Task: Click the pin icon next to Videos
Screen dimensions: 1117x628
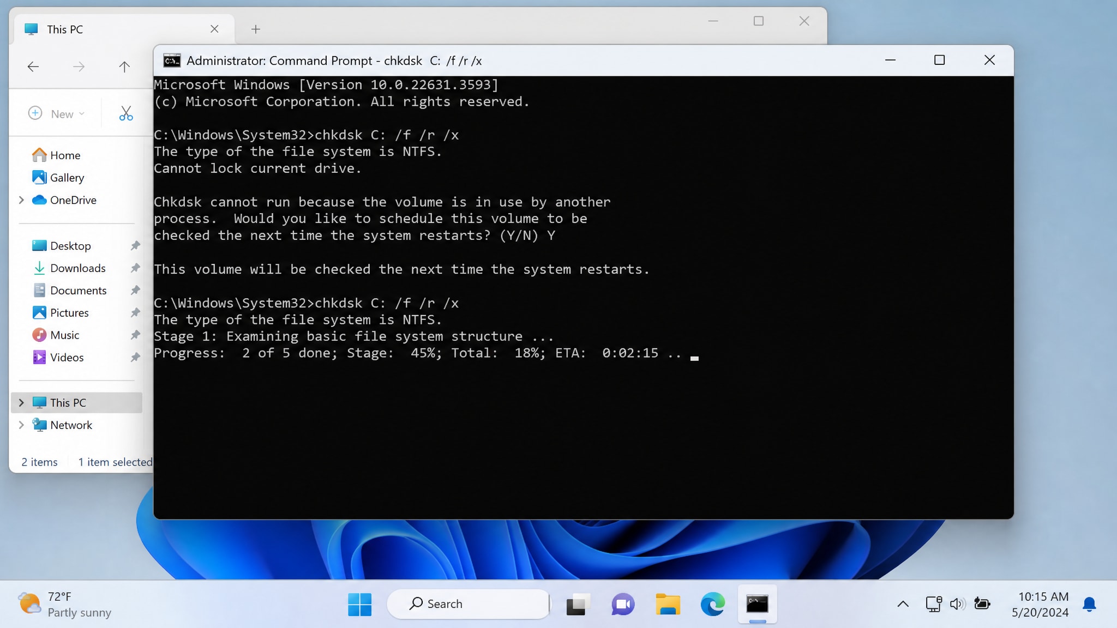Action: pos(135,358)
